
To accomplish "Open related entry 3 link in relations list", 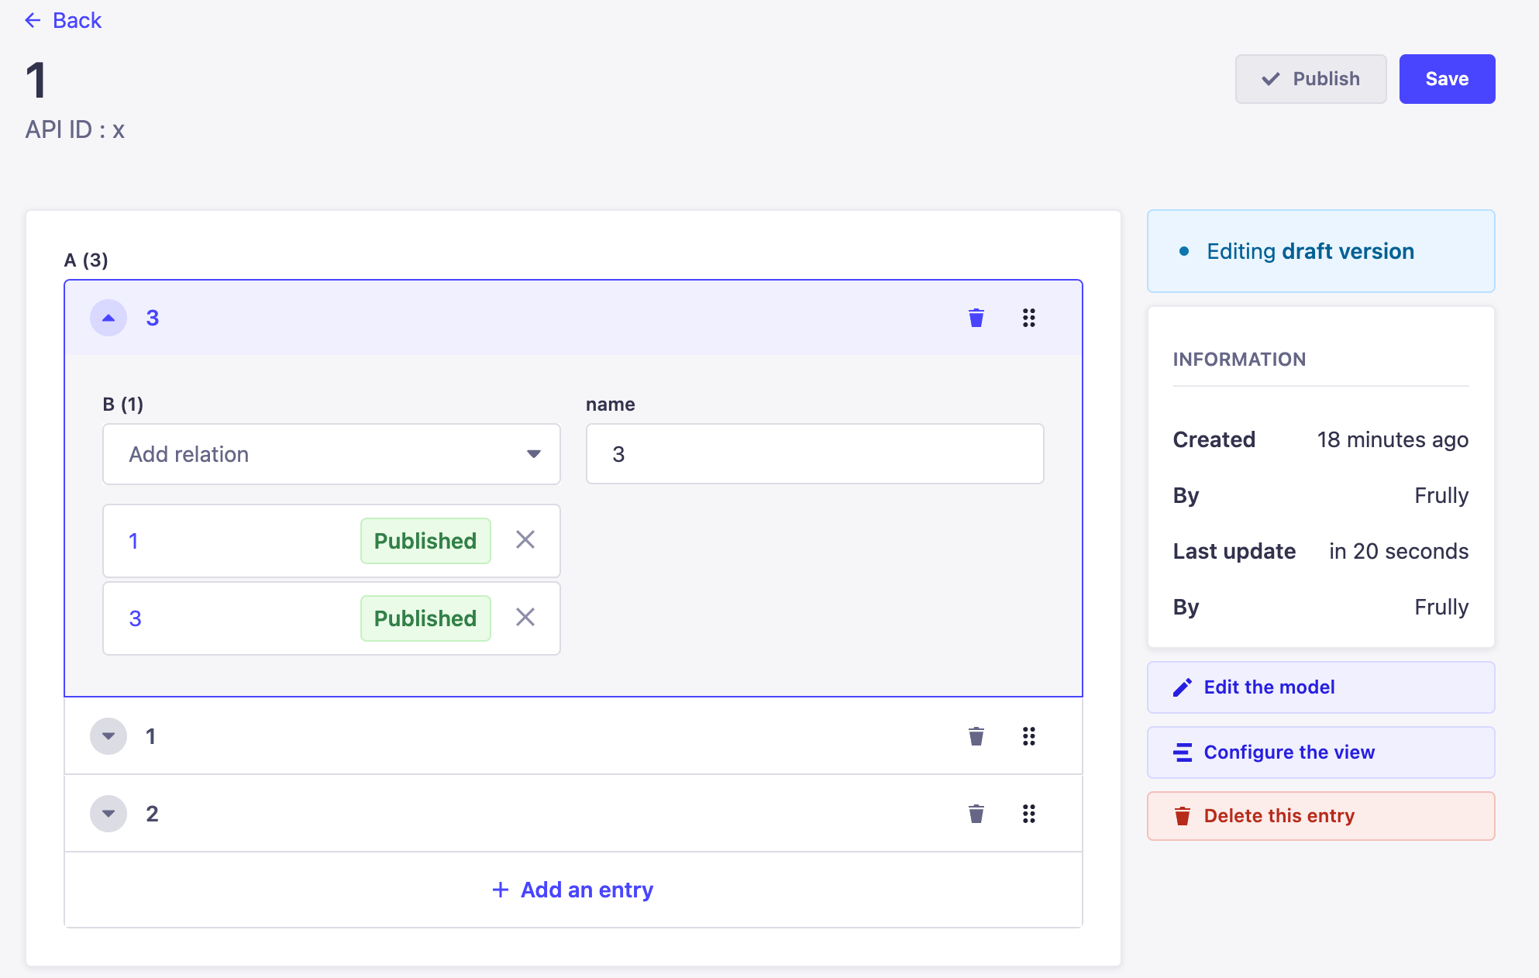I will [x=135, y=618].
